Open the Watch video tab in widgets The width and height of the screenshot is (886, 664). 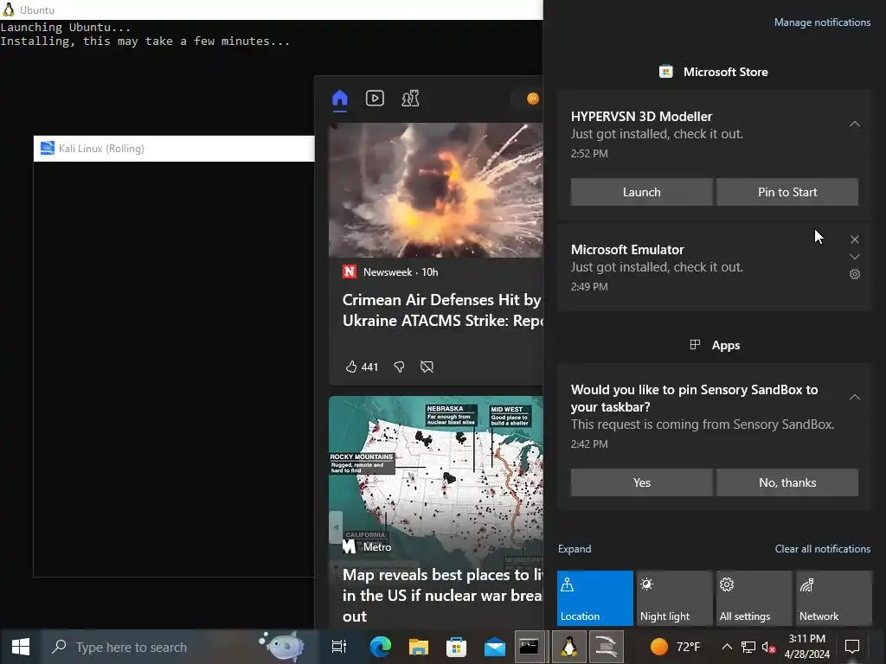(375, 99)
